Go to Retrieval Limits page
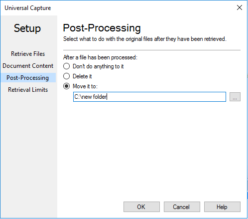The image size is (248, 219). [x=28, y=90]
